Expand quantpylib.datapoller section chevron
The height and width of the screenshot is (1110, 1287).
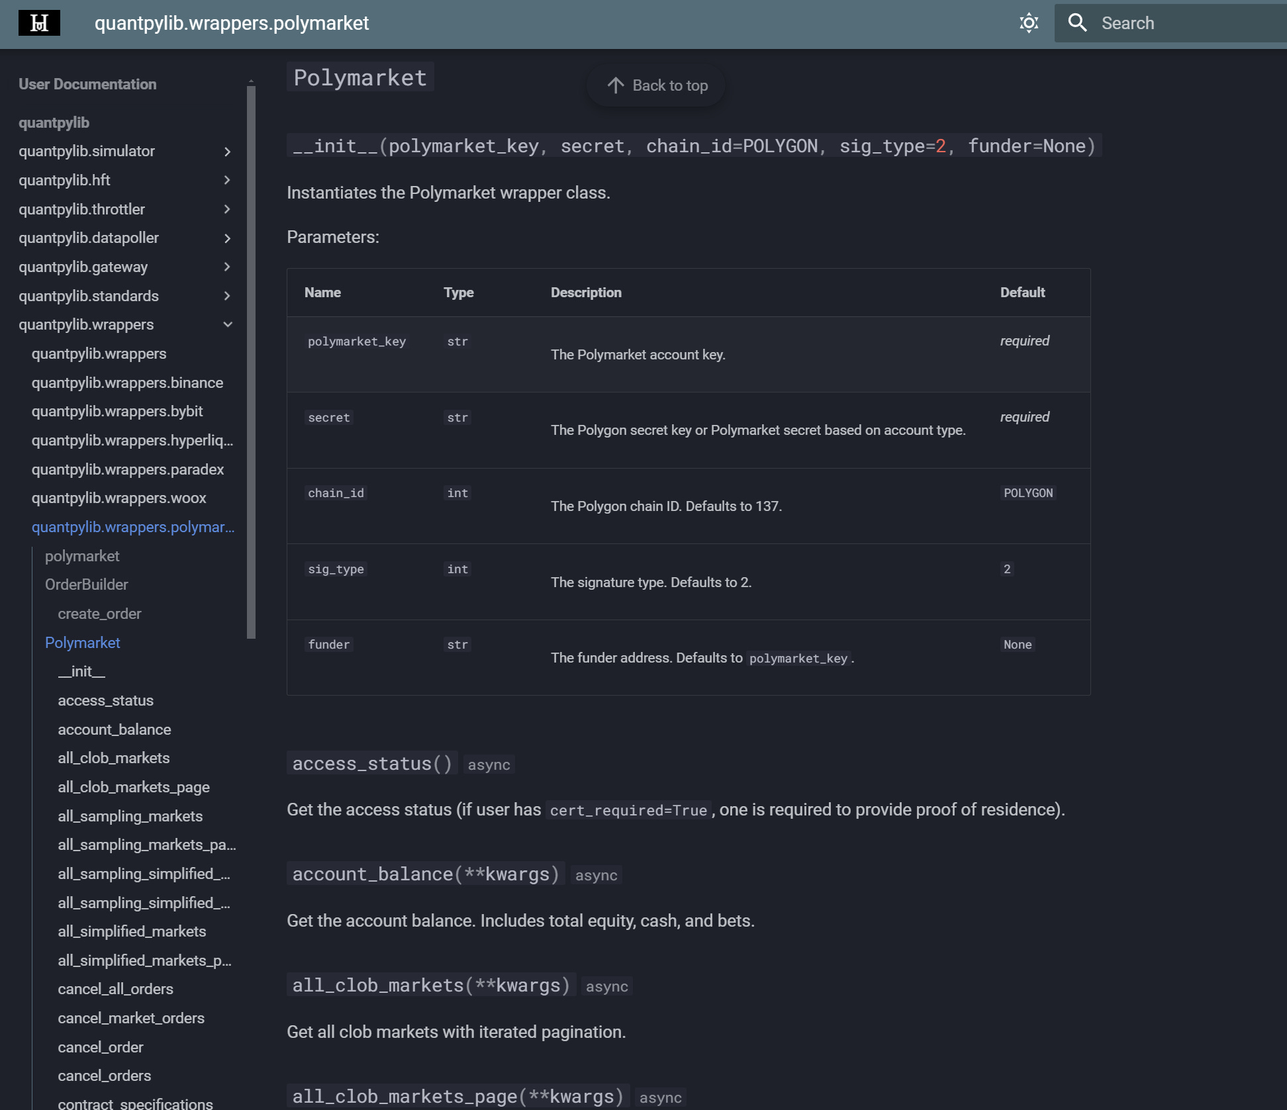click(x=227, y=238)
